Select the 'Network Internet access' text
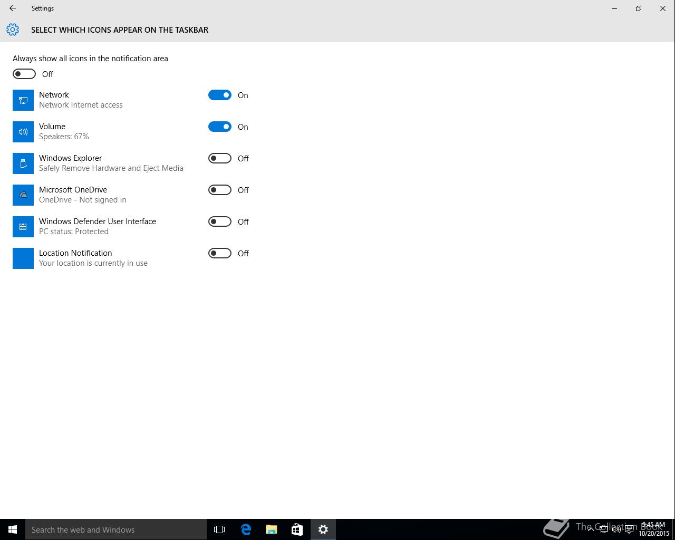This screenshot has width=675, height=540. [x=81, y=105]
